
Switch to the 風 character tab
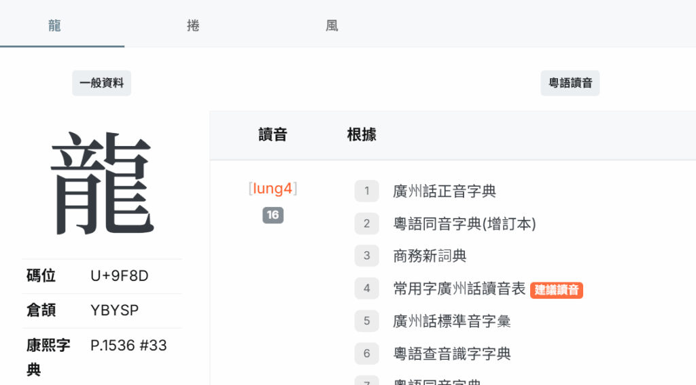(332, 26)
